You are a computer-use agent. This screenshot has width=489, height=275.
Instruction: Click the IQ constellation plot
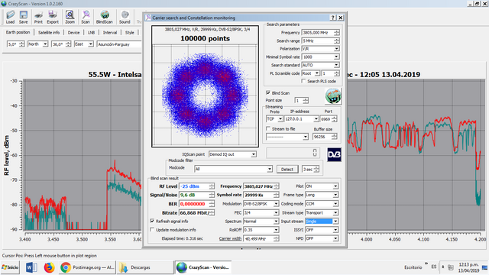(205, 95)
